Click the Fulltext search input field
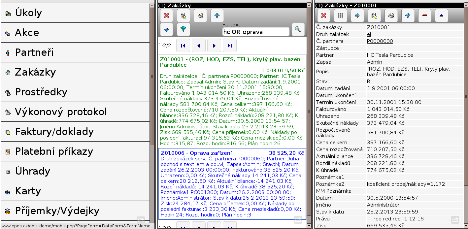 [256, 32]
